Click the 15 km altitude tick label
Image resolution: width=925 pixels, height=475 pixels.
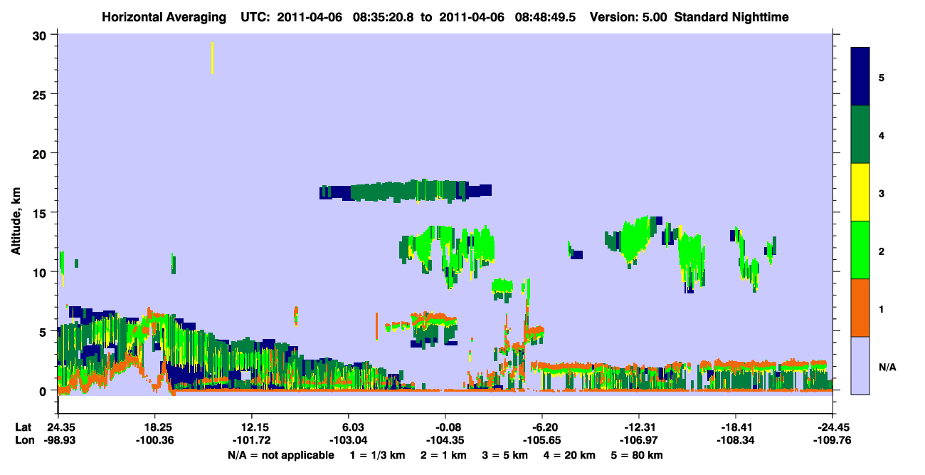click(41, 213)
